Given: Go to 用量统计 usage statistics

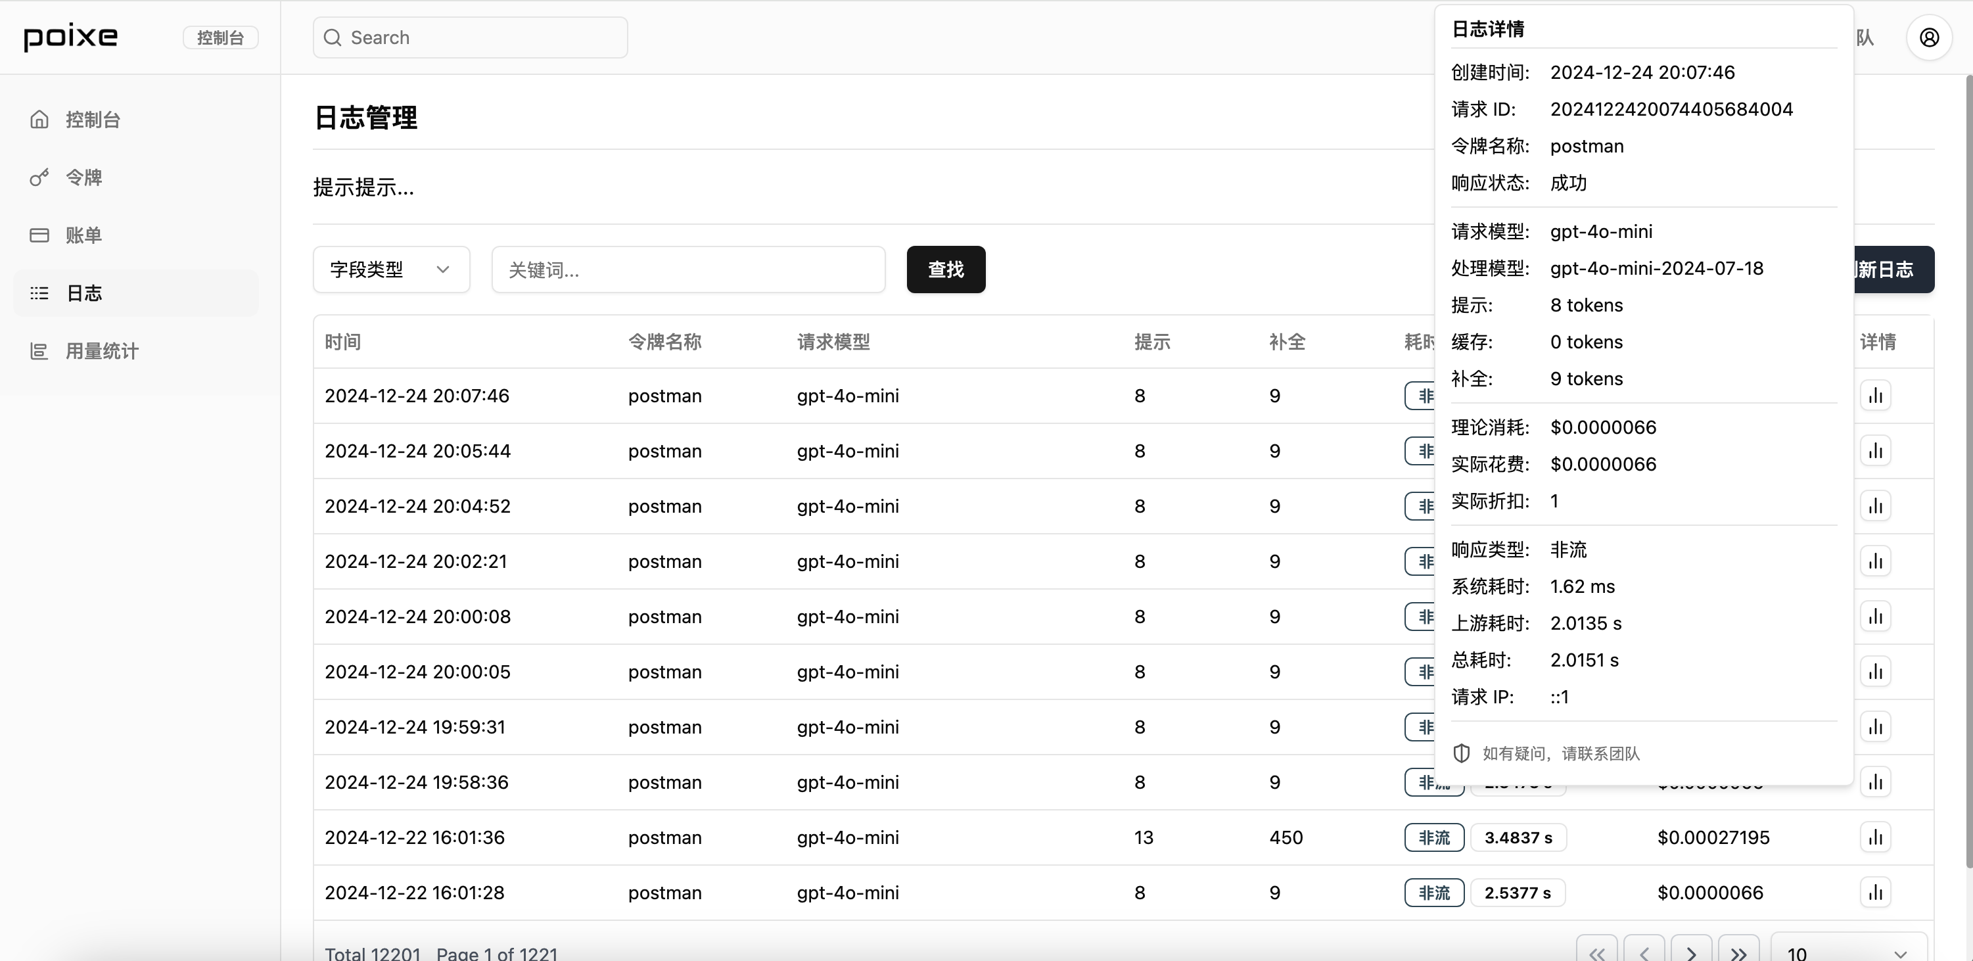Looking at the screenshot, I should (x=102, y=351).
